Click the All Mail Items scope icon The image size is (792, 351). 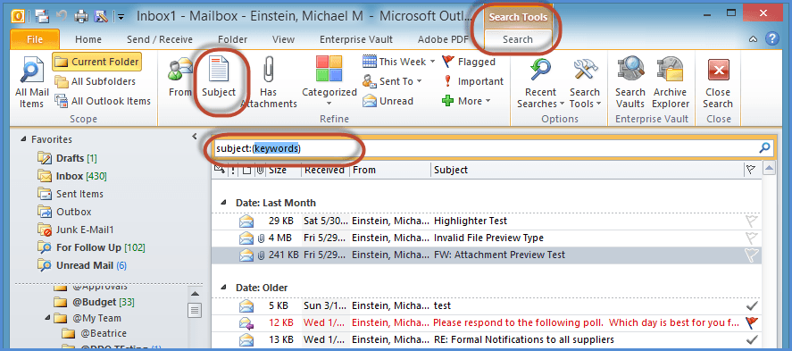pos(32,83)
